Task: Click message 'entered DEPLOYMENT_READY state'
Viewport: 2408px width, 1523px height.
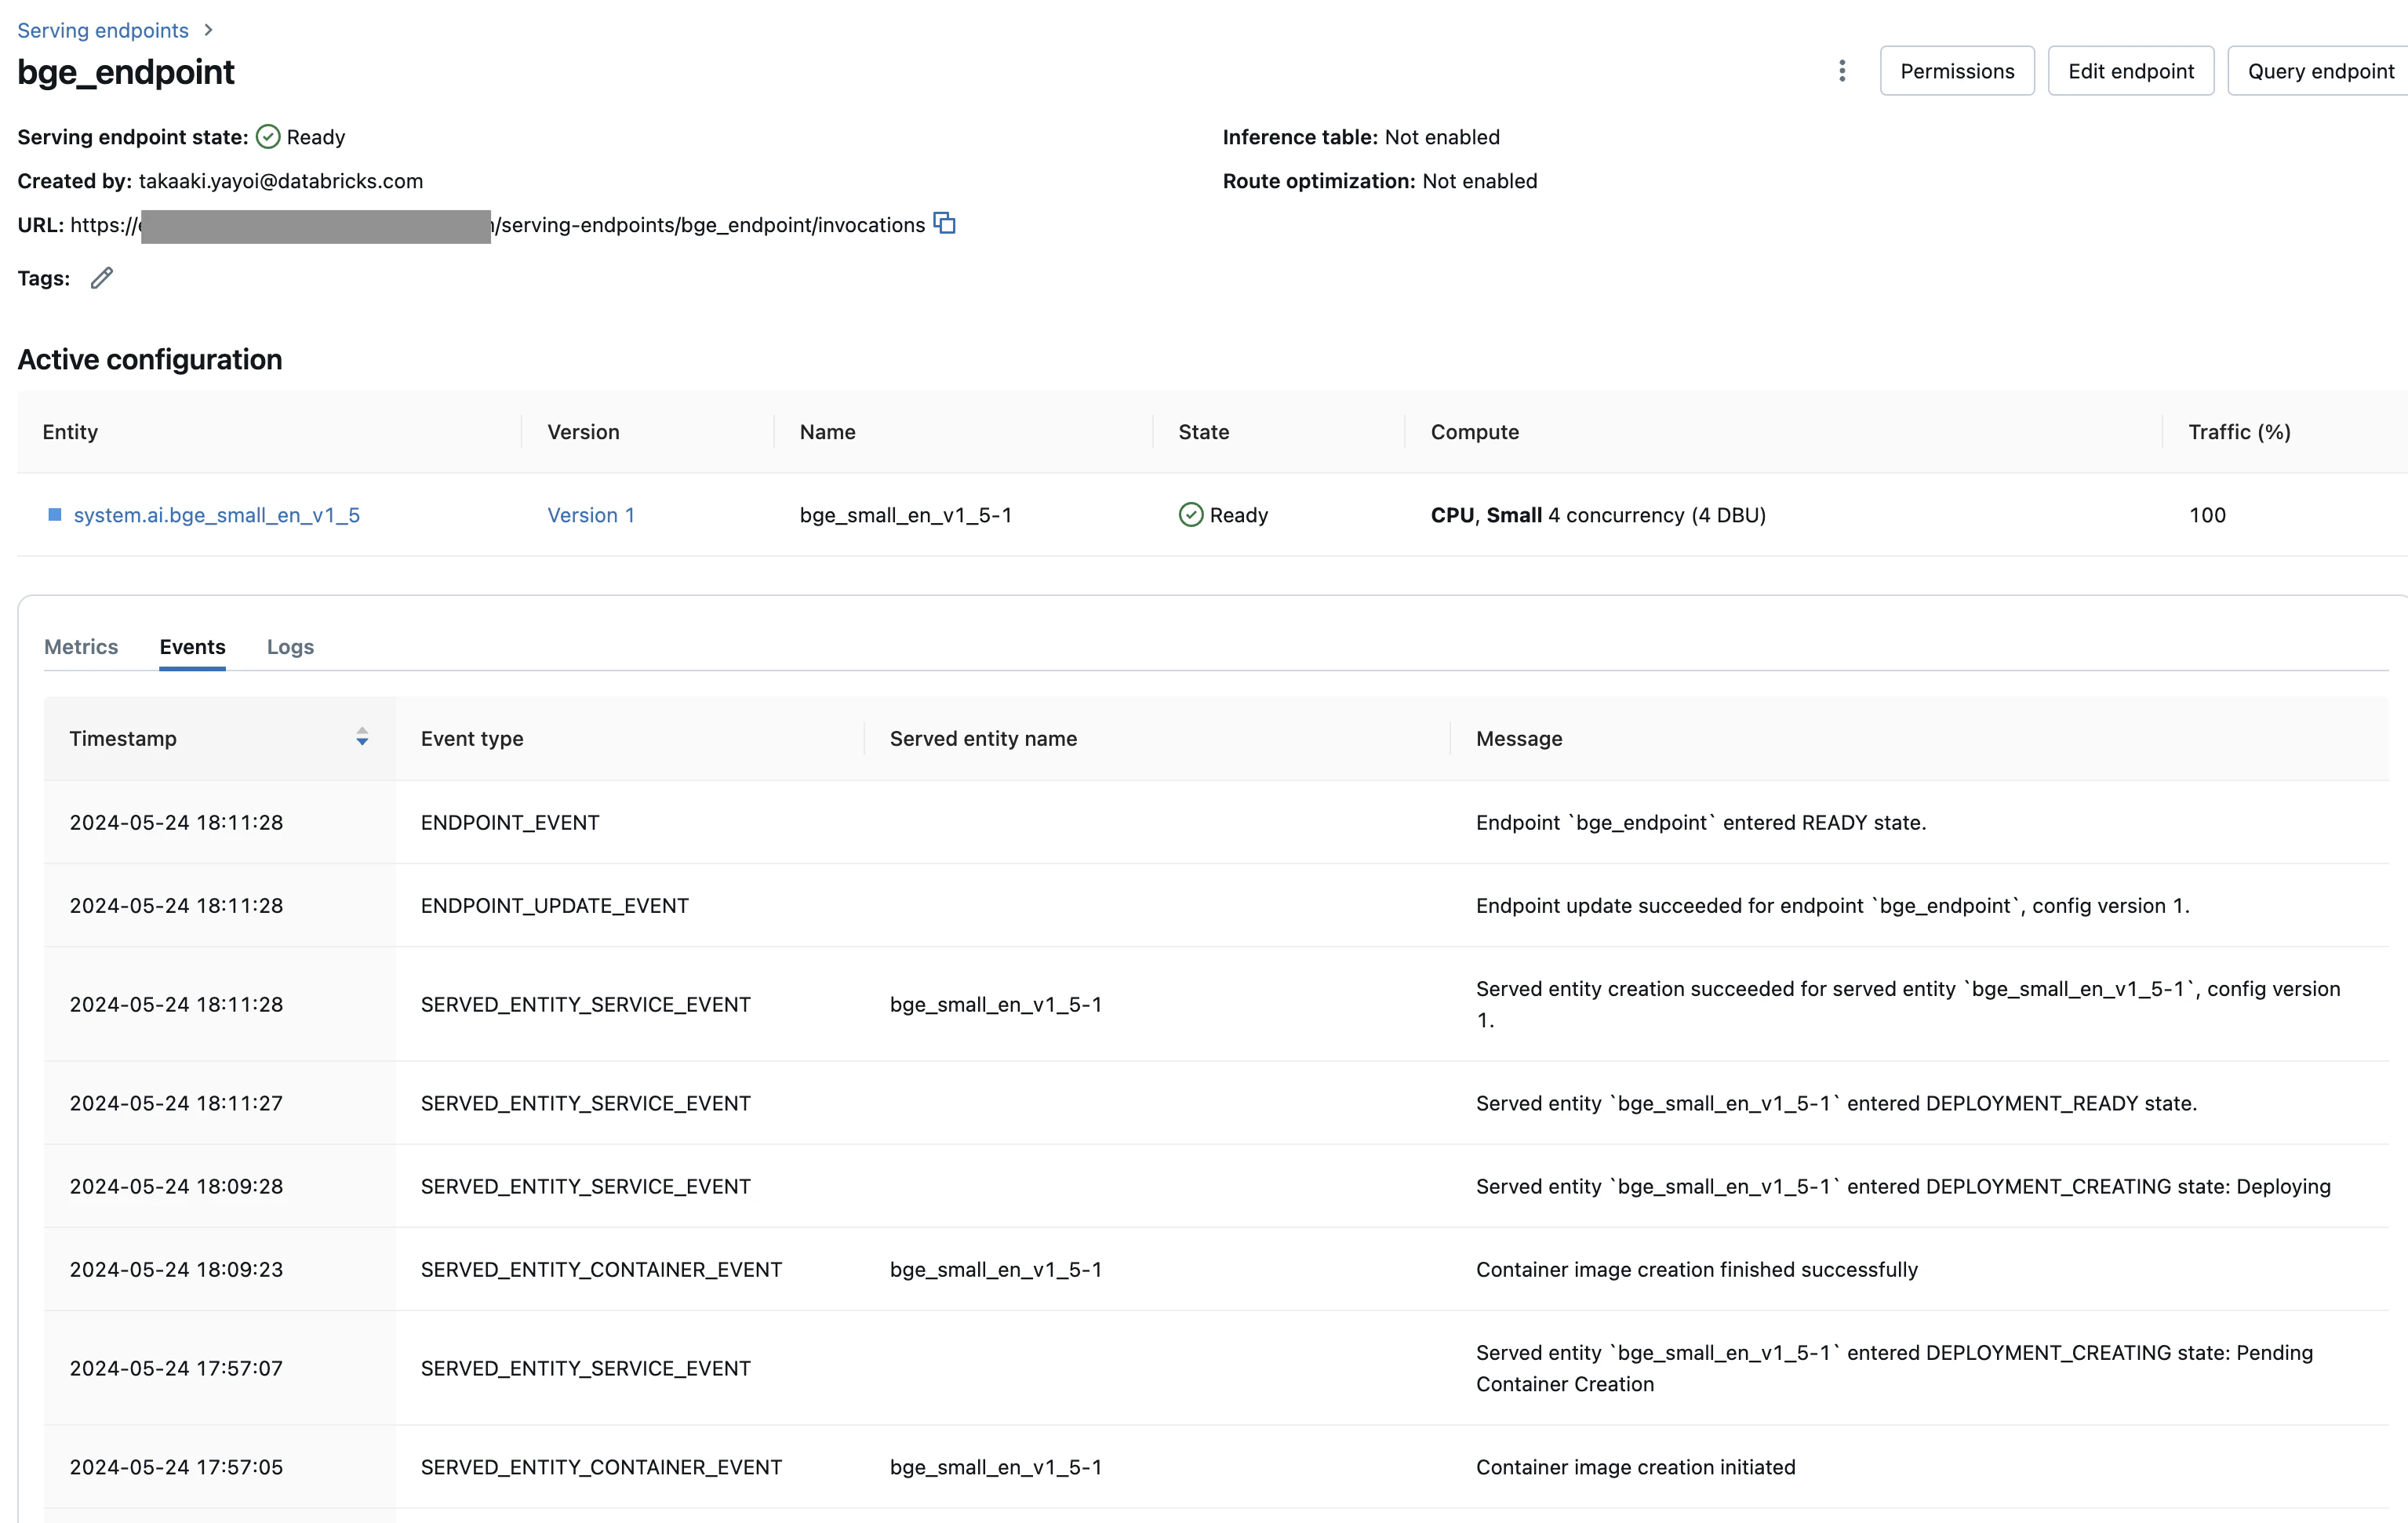Action: click(1836, 1103)
